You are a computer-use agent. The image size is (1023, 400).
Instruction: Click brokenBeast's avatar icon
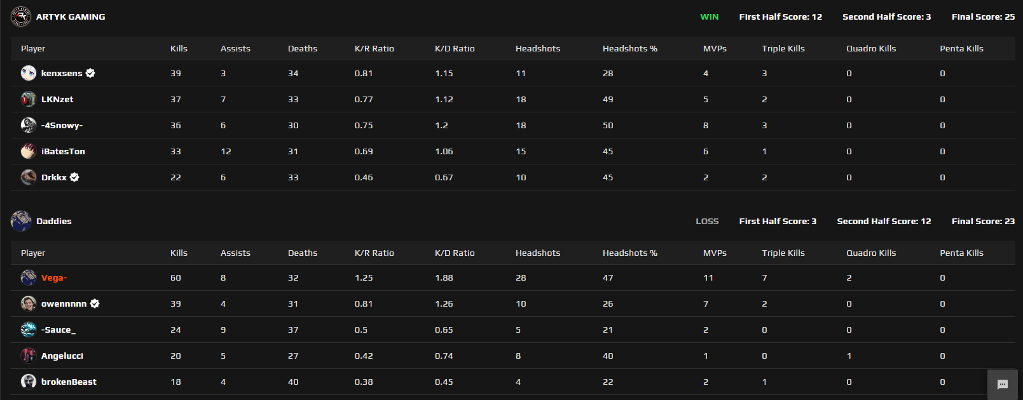tap(29, 382)
